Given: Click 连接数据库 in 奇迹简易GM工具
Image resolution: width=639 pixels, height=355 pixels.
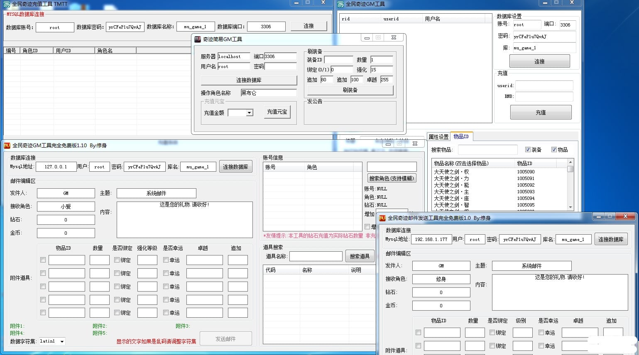Looking at the screenshot, I should click(x=249, y=80).
